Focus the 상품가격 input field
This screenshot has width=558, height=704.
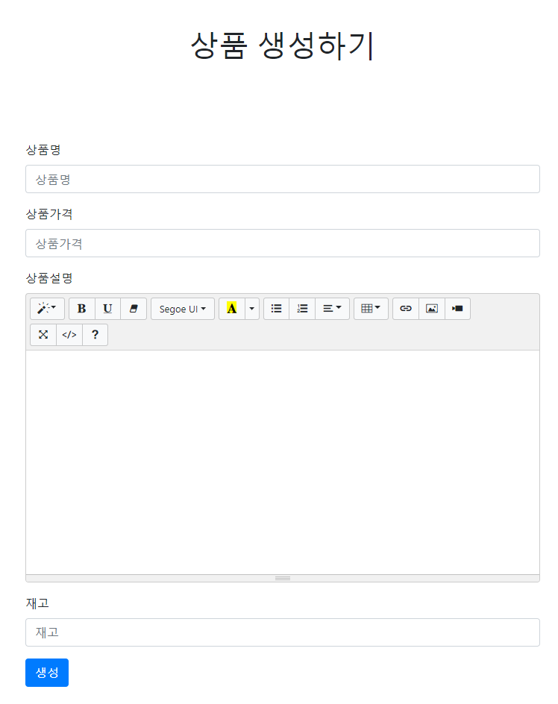[283, 243]
